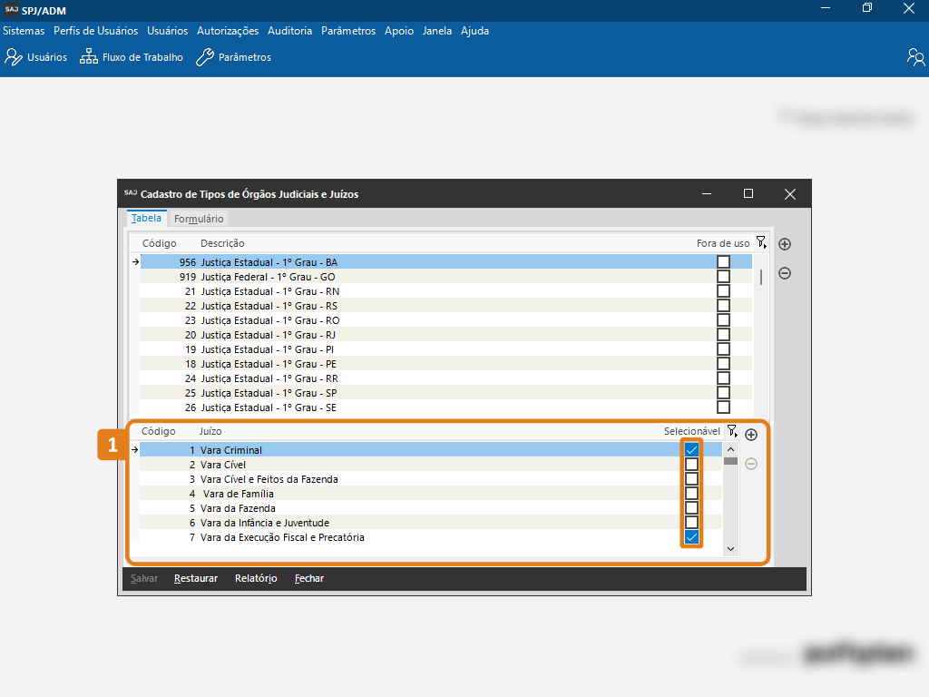Uncheck Selecionável for Vara Criminal

pos(691,450)
